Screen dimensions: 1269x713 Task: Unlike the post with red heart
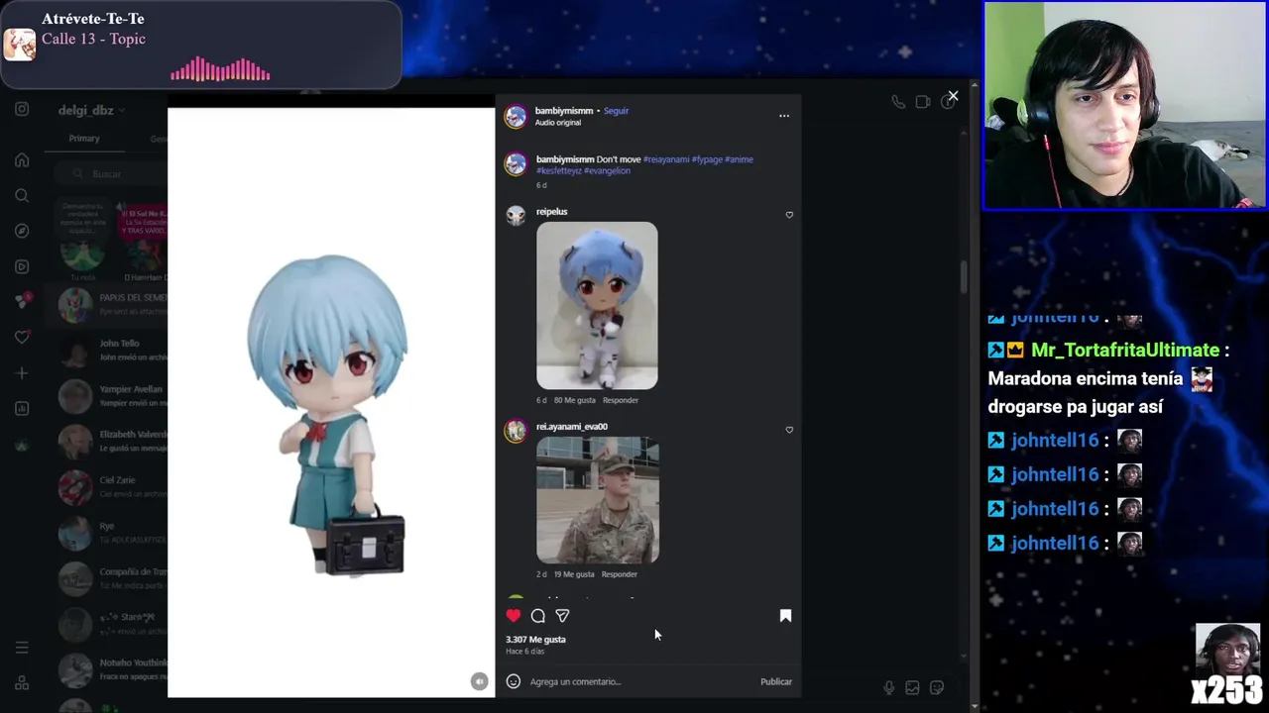click(x=514, y=616)
